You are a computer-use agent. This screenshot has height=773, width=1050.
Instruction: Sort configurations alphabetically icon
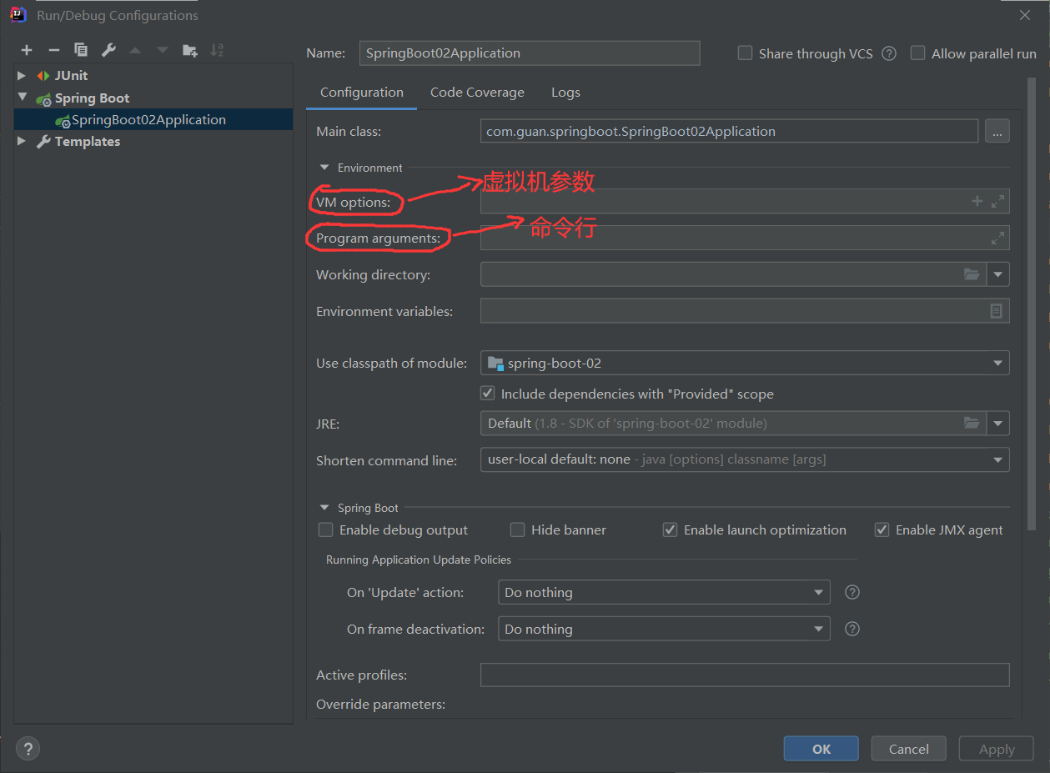click(217, 50)
